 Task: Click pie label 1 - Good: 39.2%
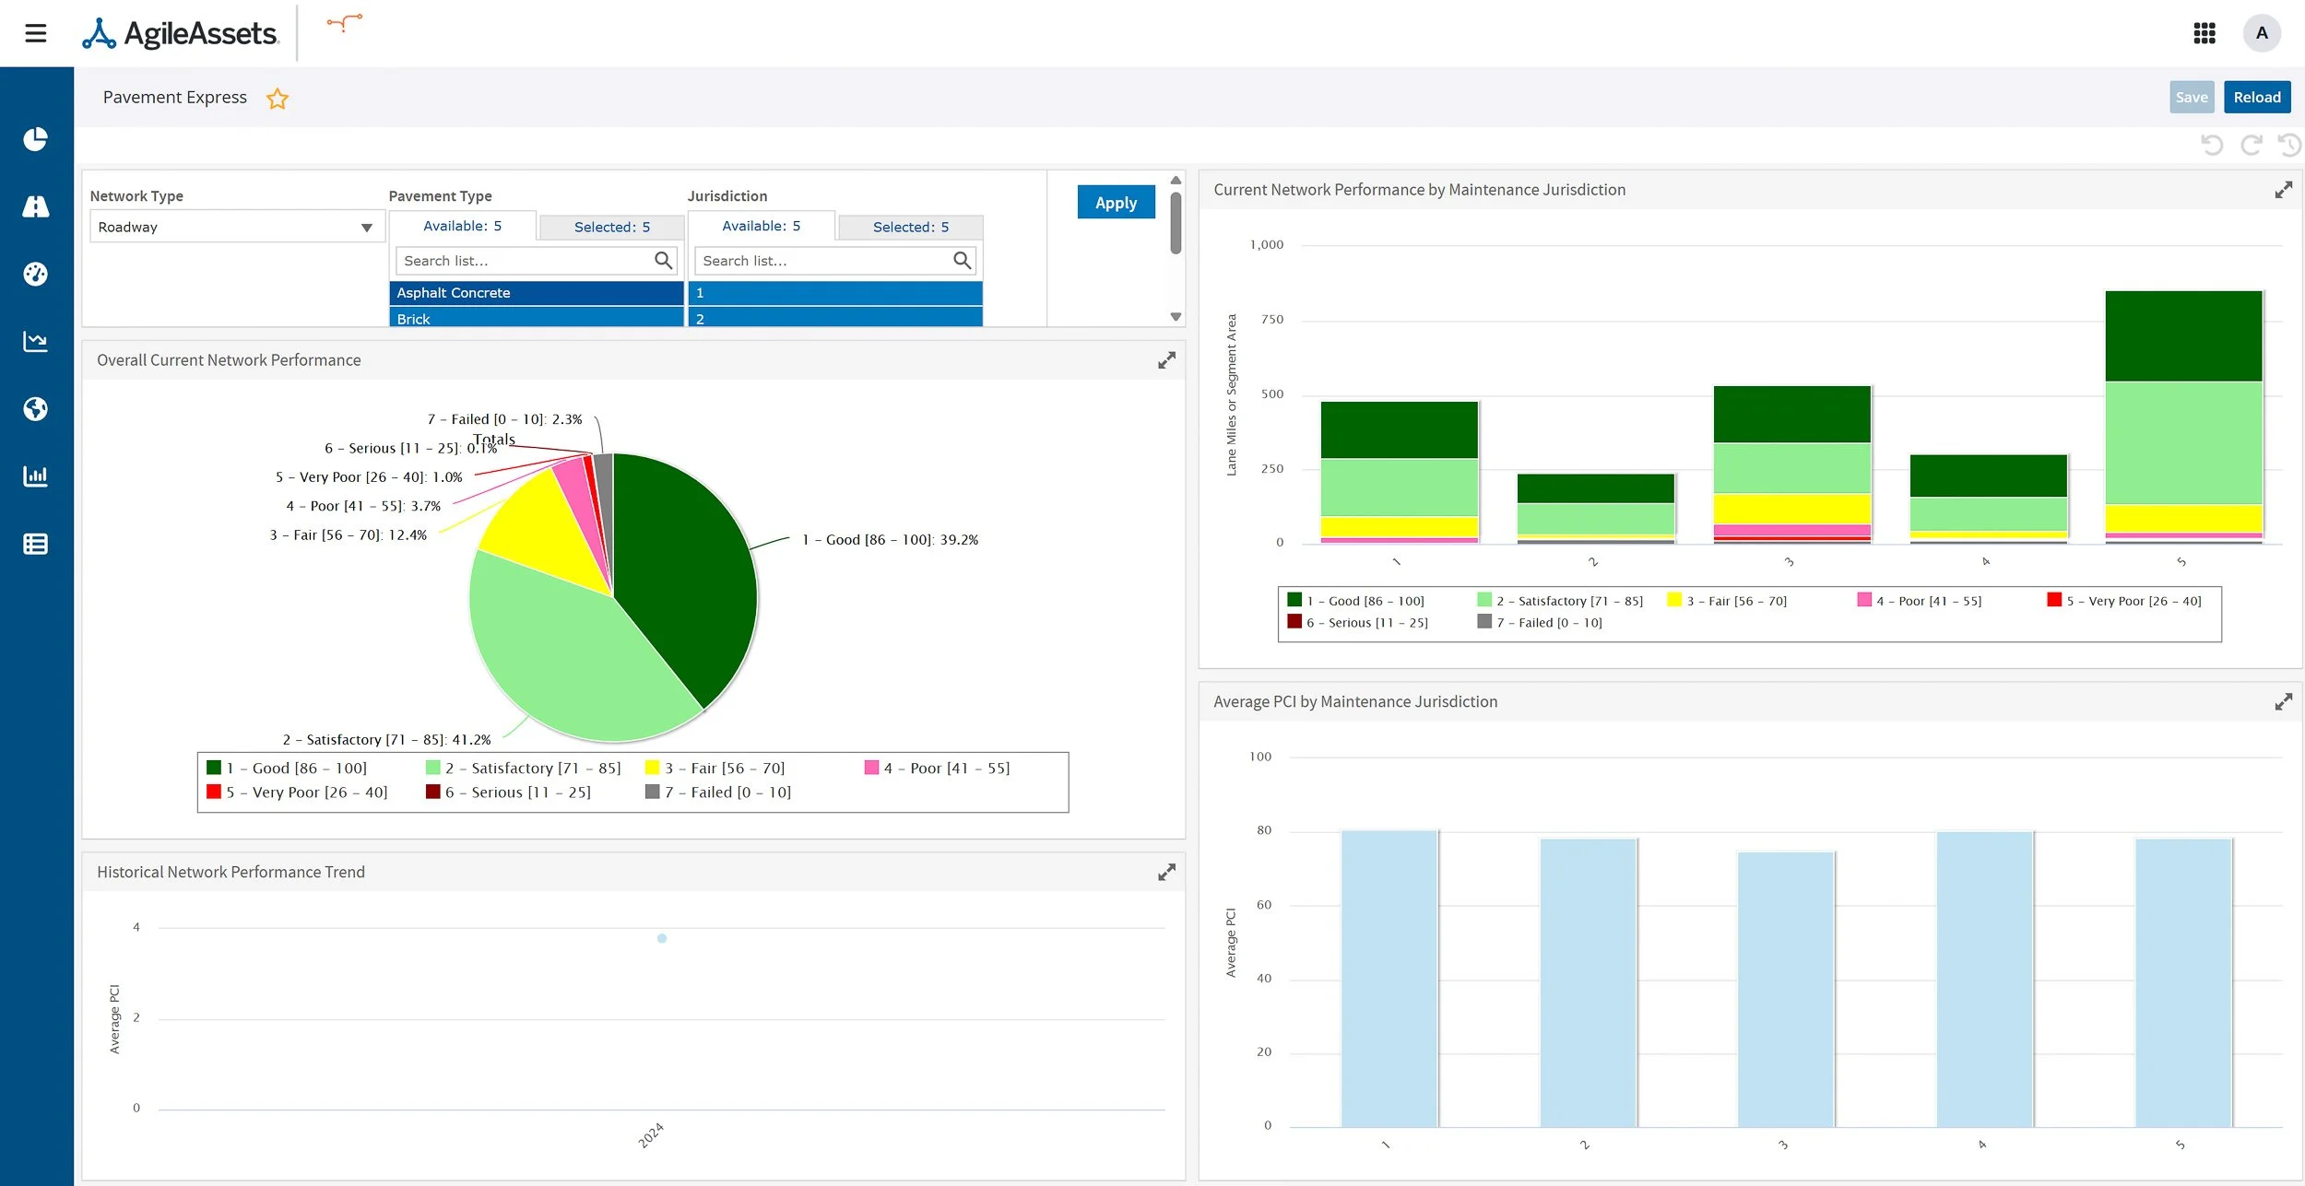(890, 540)
